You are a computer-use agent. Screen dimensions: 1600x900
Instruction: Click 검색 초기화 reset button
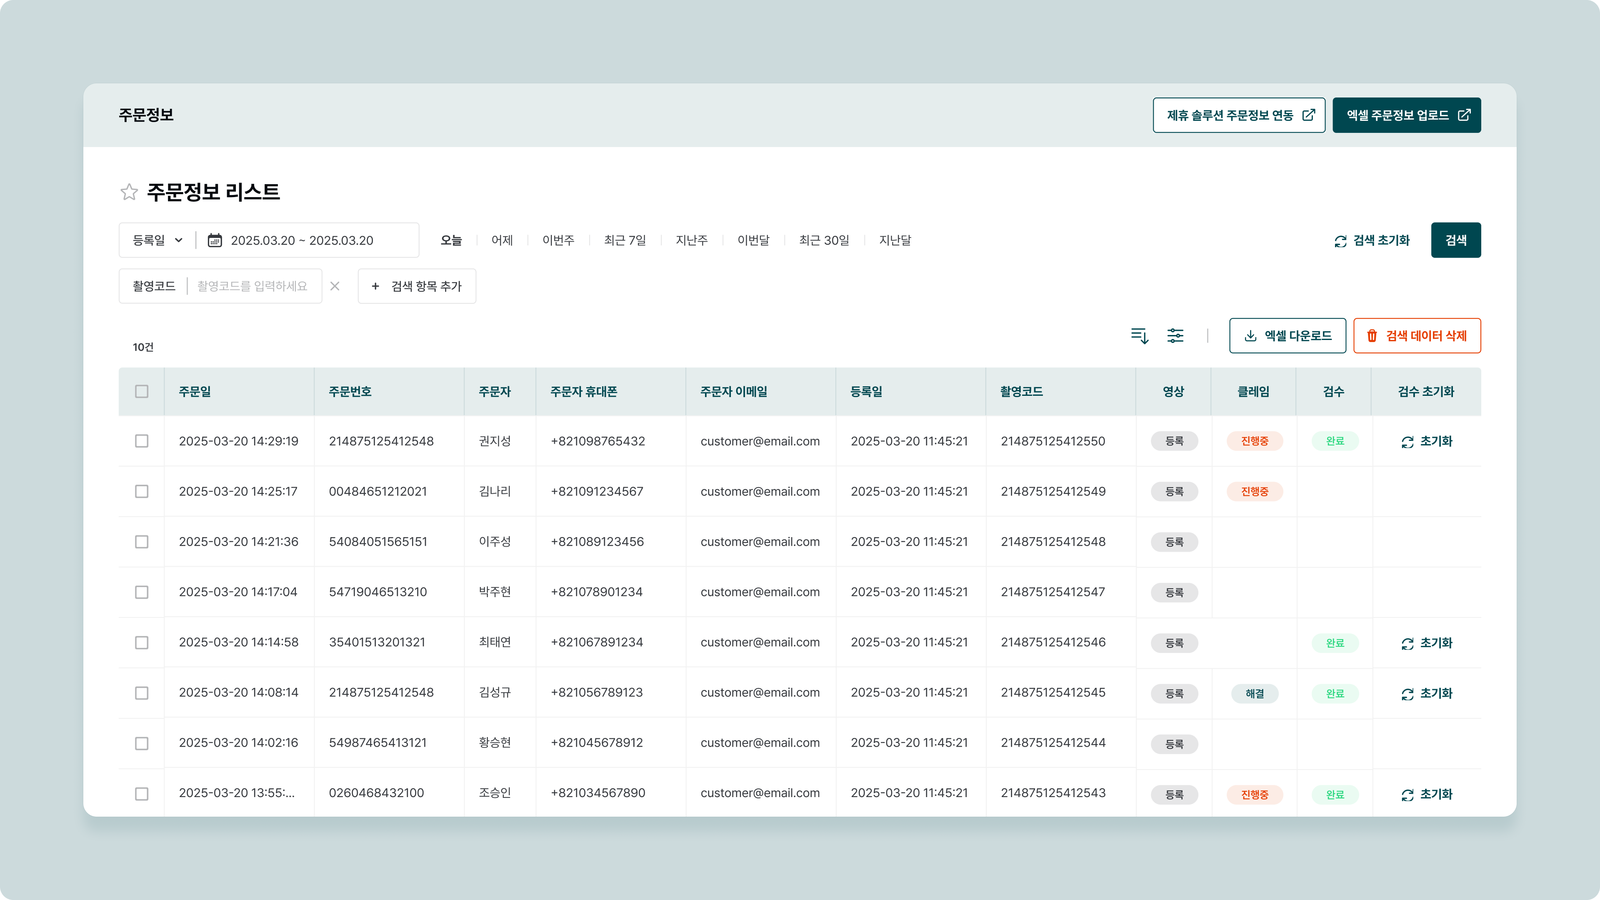[x=1372, y=240]
